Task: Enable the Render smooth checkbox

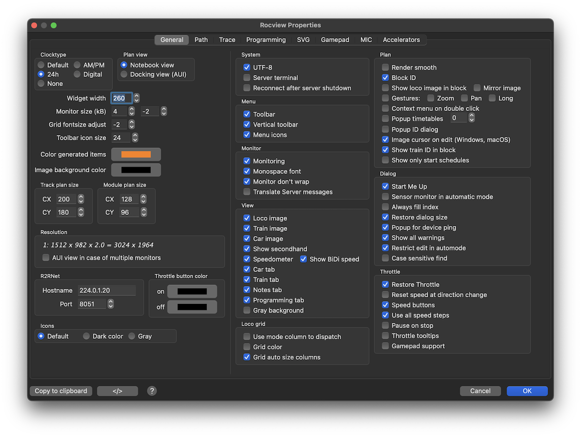Action: tap(385, 68)
